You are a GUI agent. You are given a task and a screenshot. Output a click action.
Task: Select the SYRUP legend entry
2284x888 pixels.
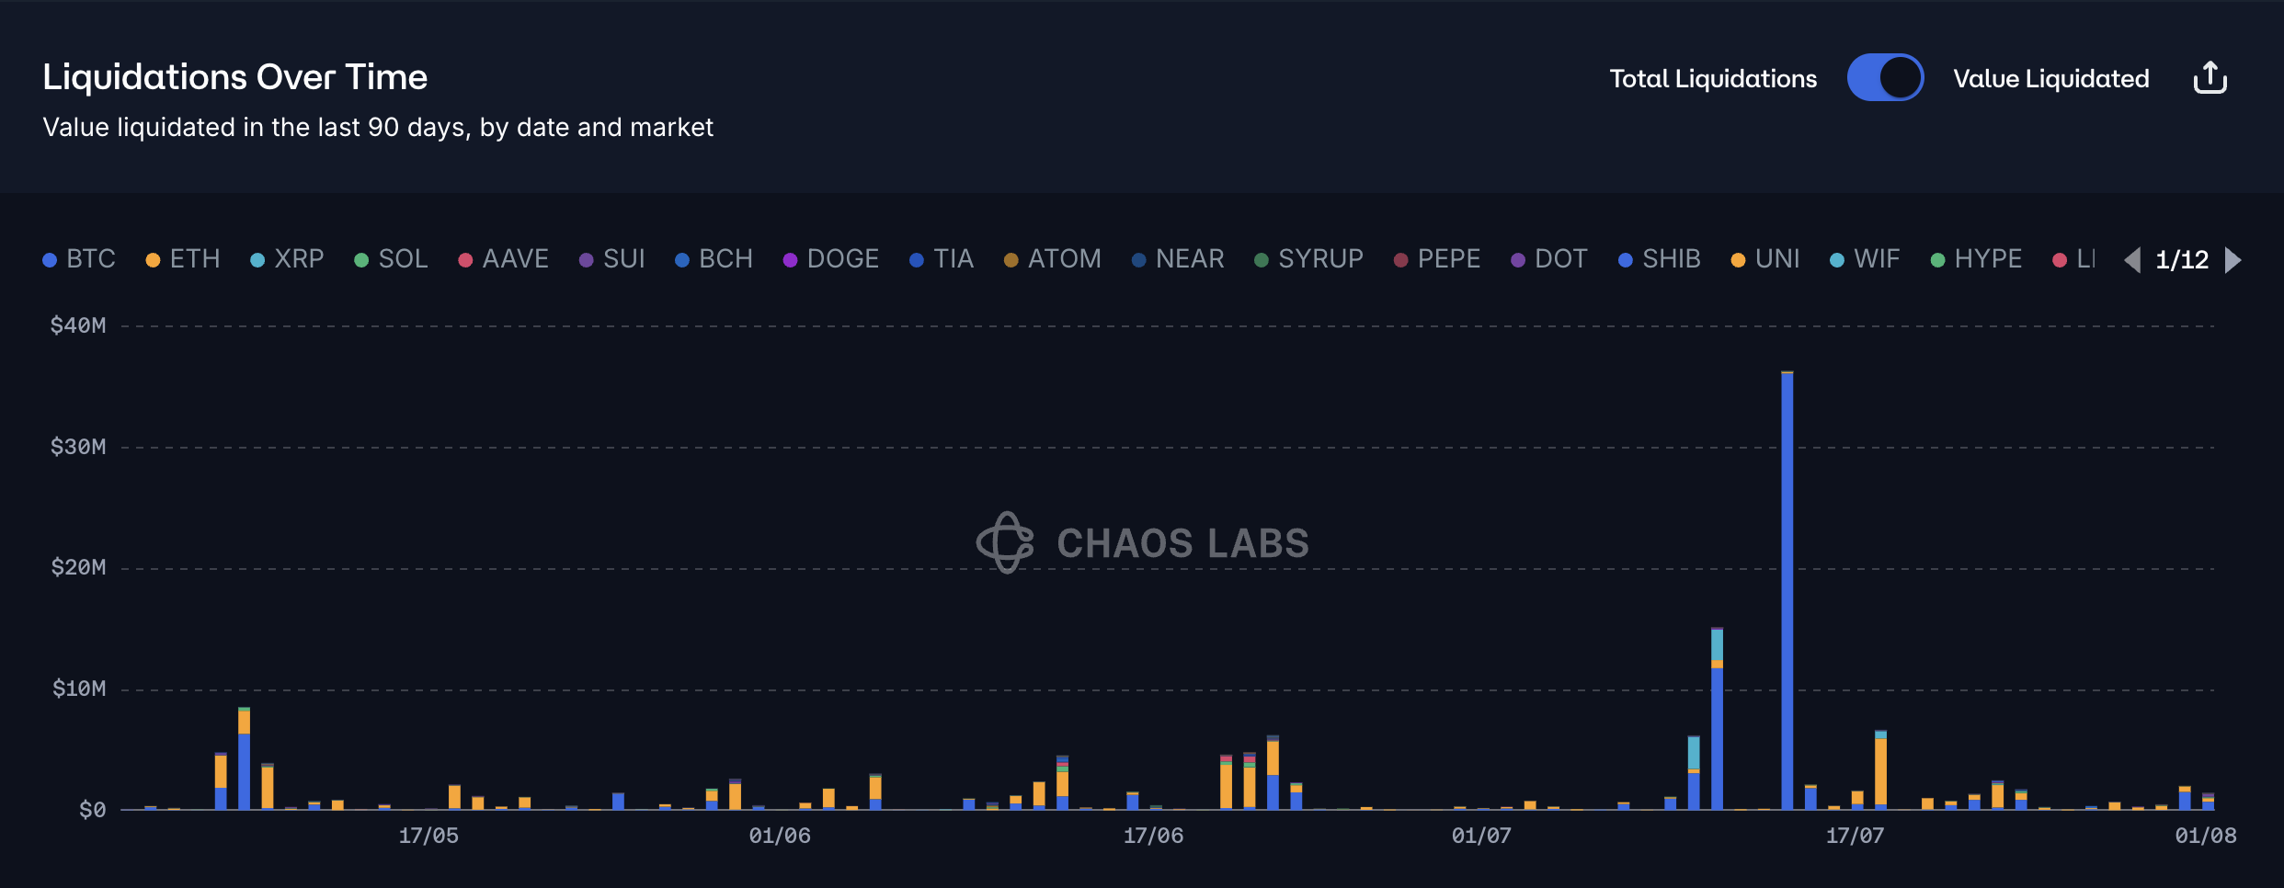tap(1309, 259)
